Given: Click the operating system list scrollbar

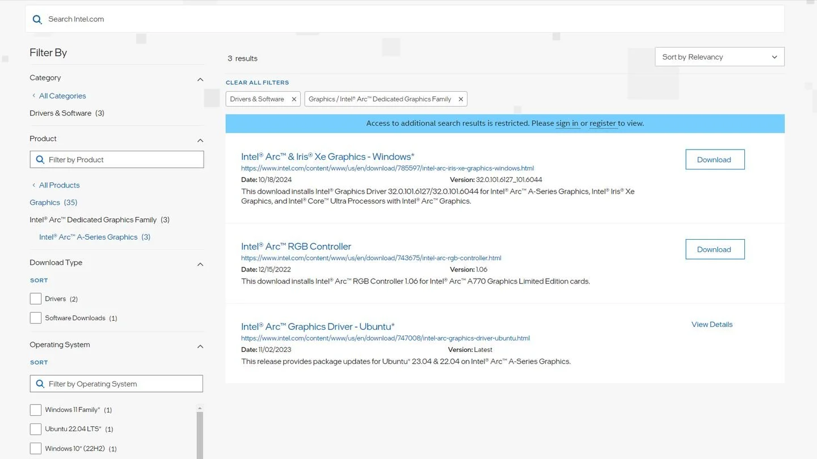Looking at the screenshot, I should click(x=200, y=435).
